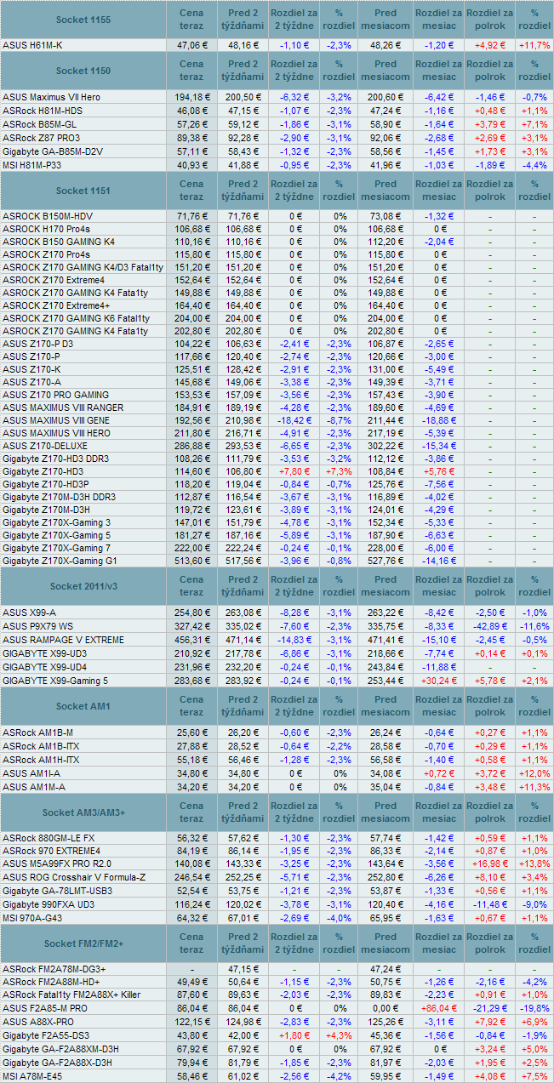Select GIGABYTE X99-Gaming 5 product name
Viewport: 554px width, 1083px height.
pyautogui.click(x=55, y=681)
